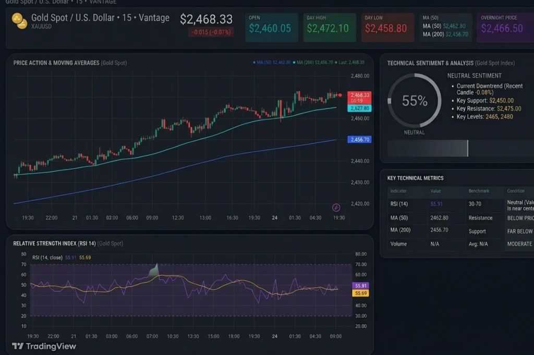This screenshot has width=534, height=355.
Task: Click the Benchmark column header
Action: (479, 191)
